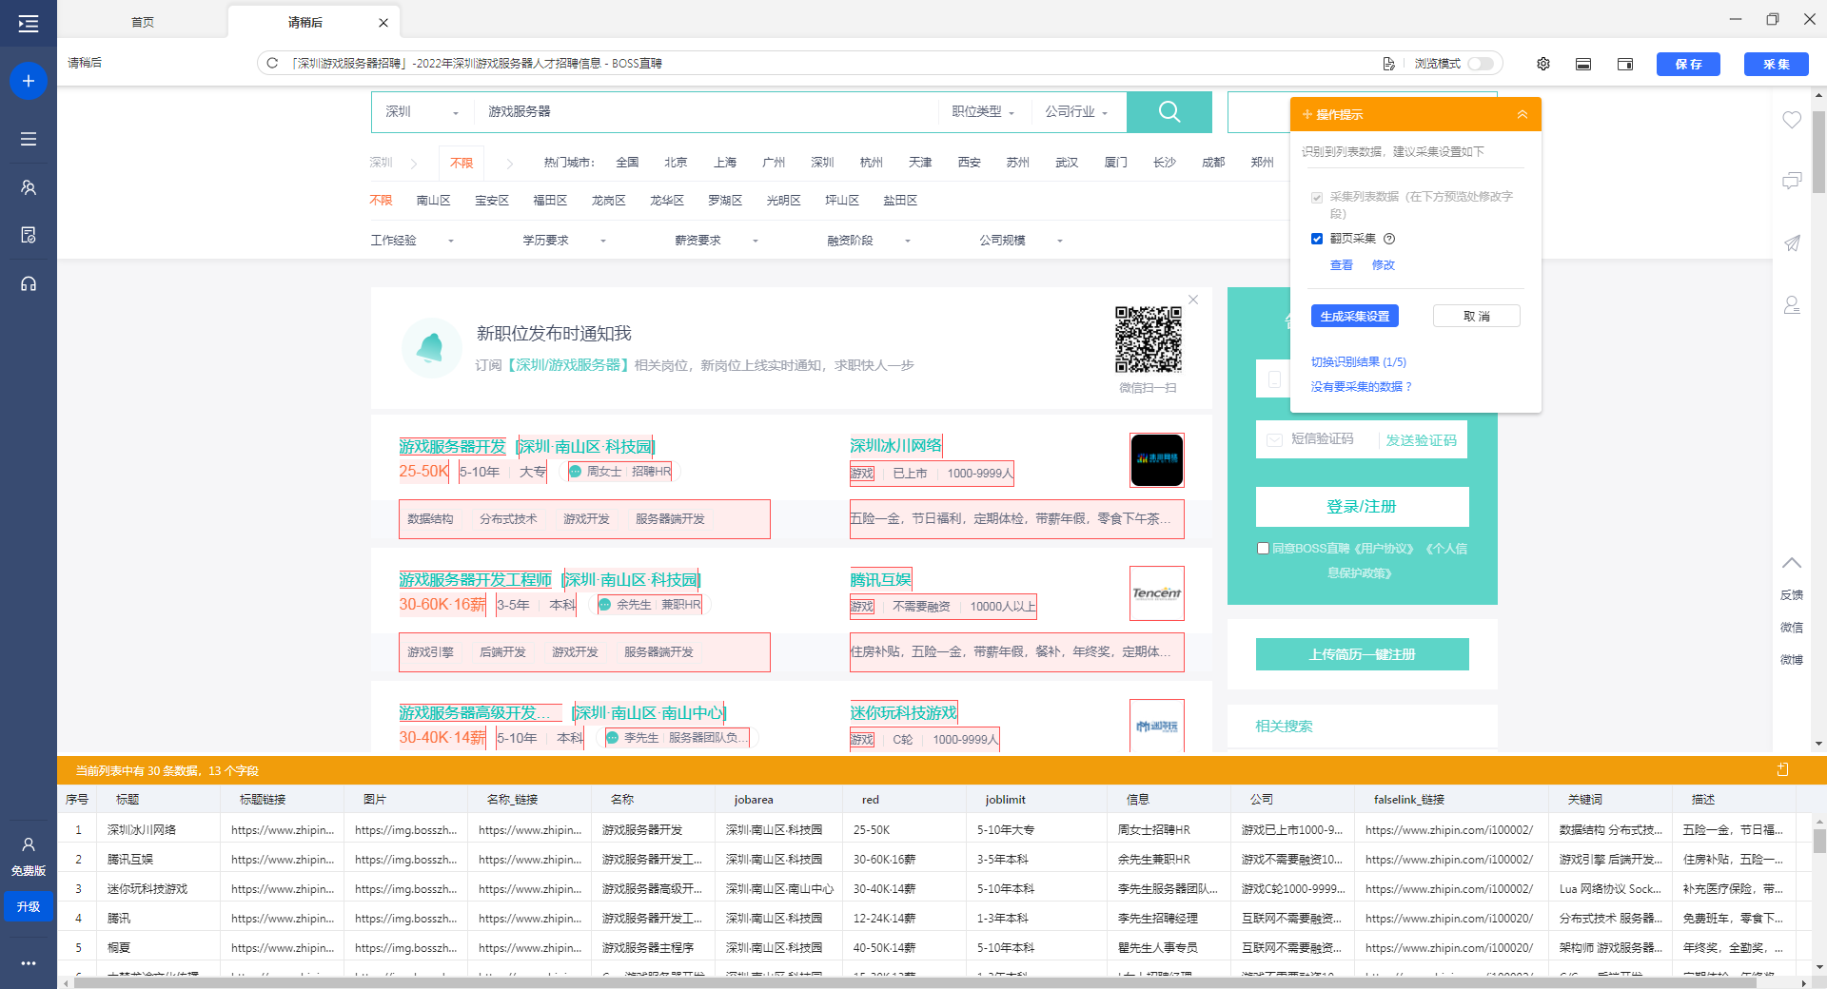Open the comment bubble icon
Viewport: 1827px width, 989px height.
tap(1792, 181)
